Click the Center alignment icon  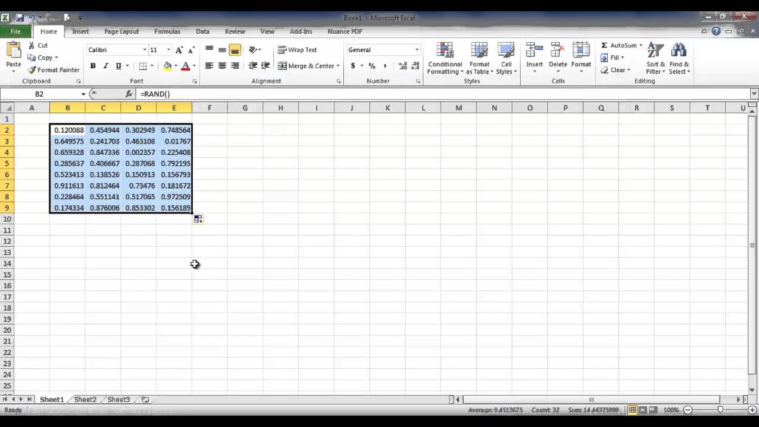pyautogui.click(x=222, y=66)
